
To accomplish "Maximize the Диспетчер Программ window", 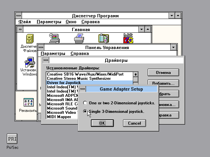I will click(178, 16).
